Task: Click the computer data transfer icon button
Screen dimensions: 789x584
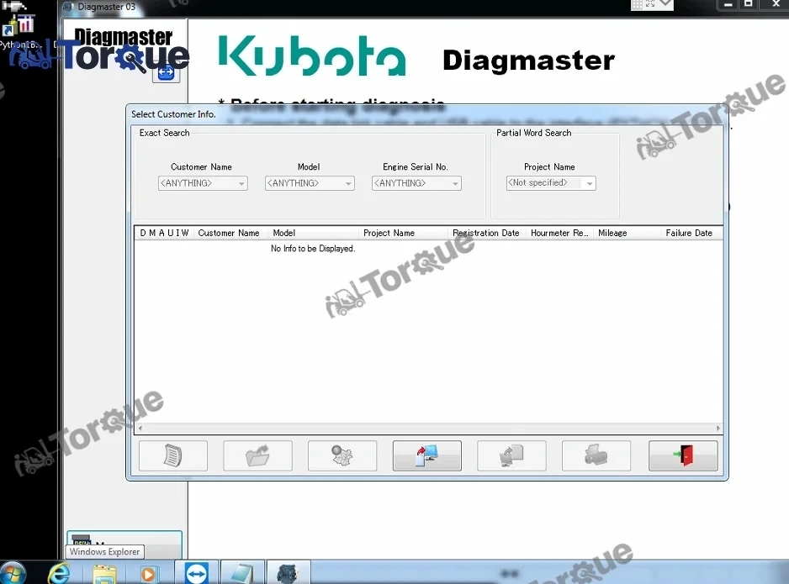Action: click(426, 455)
